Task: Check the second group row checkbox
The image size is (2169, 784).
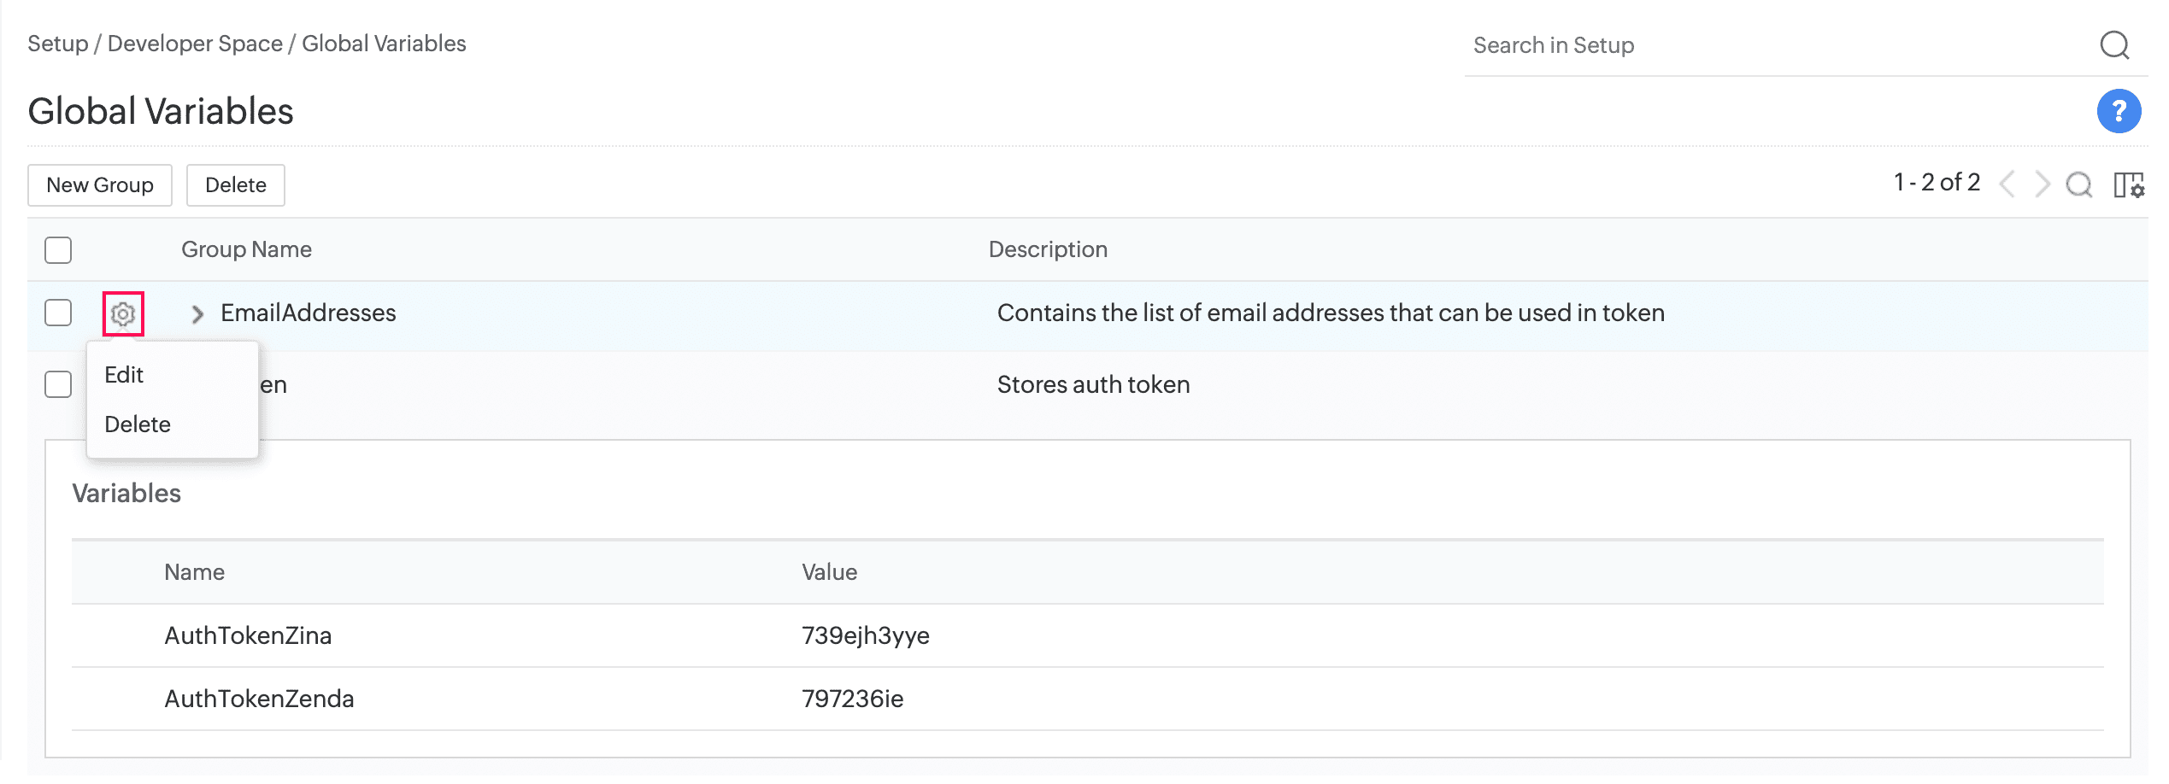Action: pos(58,384)
